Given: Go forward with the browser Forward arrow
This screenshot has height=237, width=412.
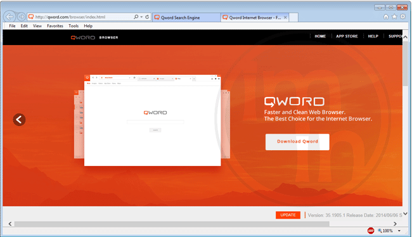Looking at the screenshot, I should (x=22, y=17).
